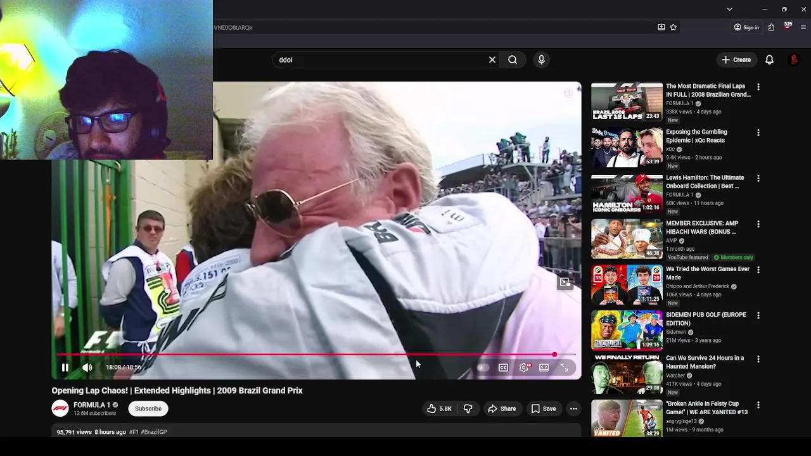Open the FORMULA 1 channel name link
The image size is (811, 456).
pos(92,405)
